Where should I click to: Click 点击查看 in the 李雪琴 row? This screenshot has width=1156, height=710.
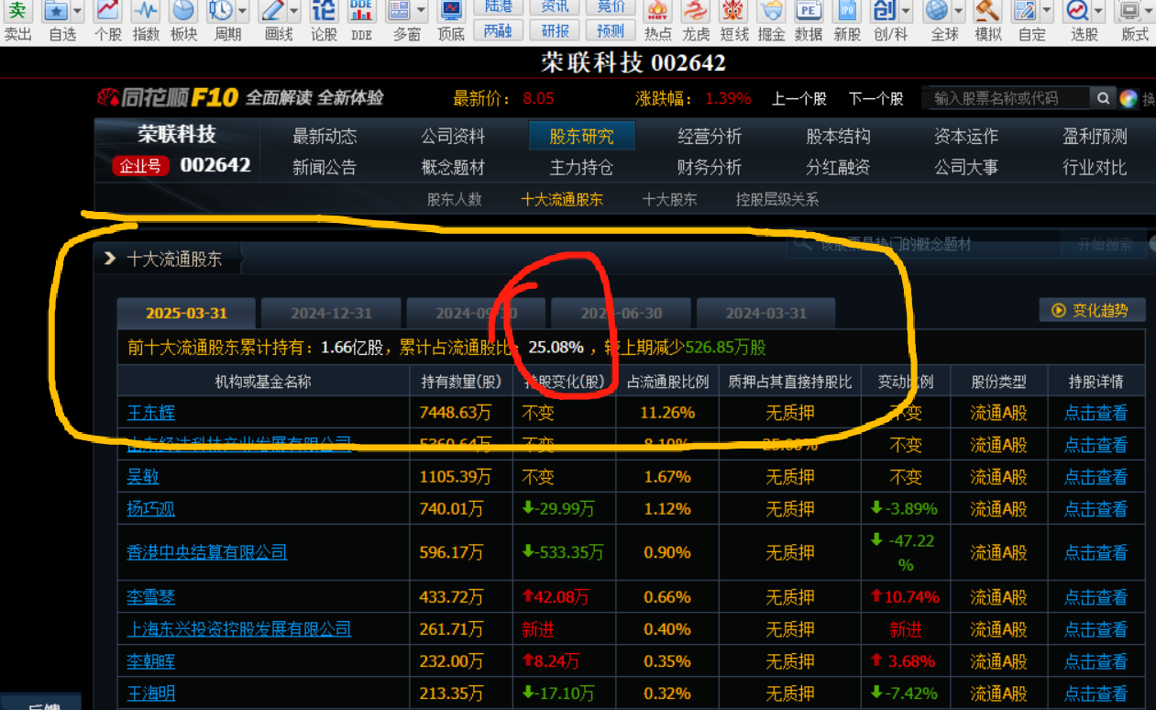pos(1095,597)
